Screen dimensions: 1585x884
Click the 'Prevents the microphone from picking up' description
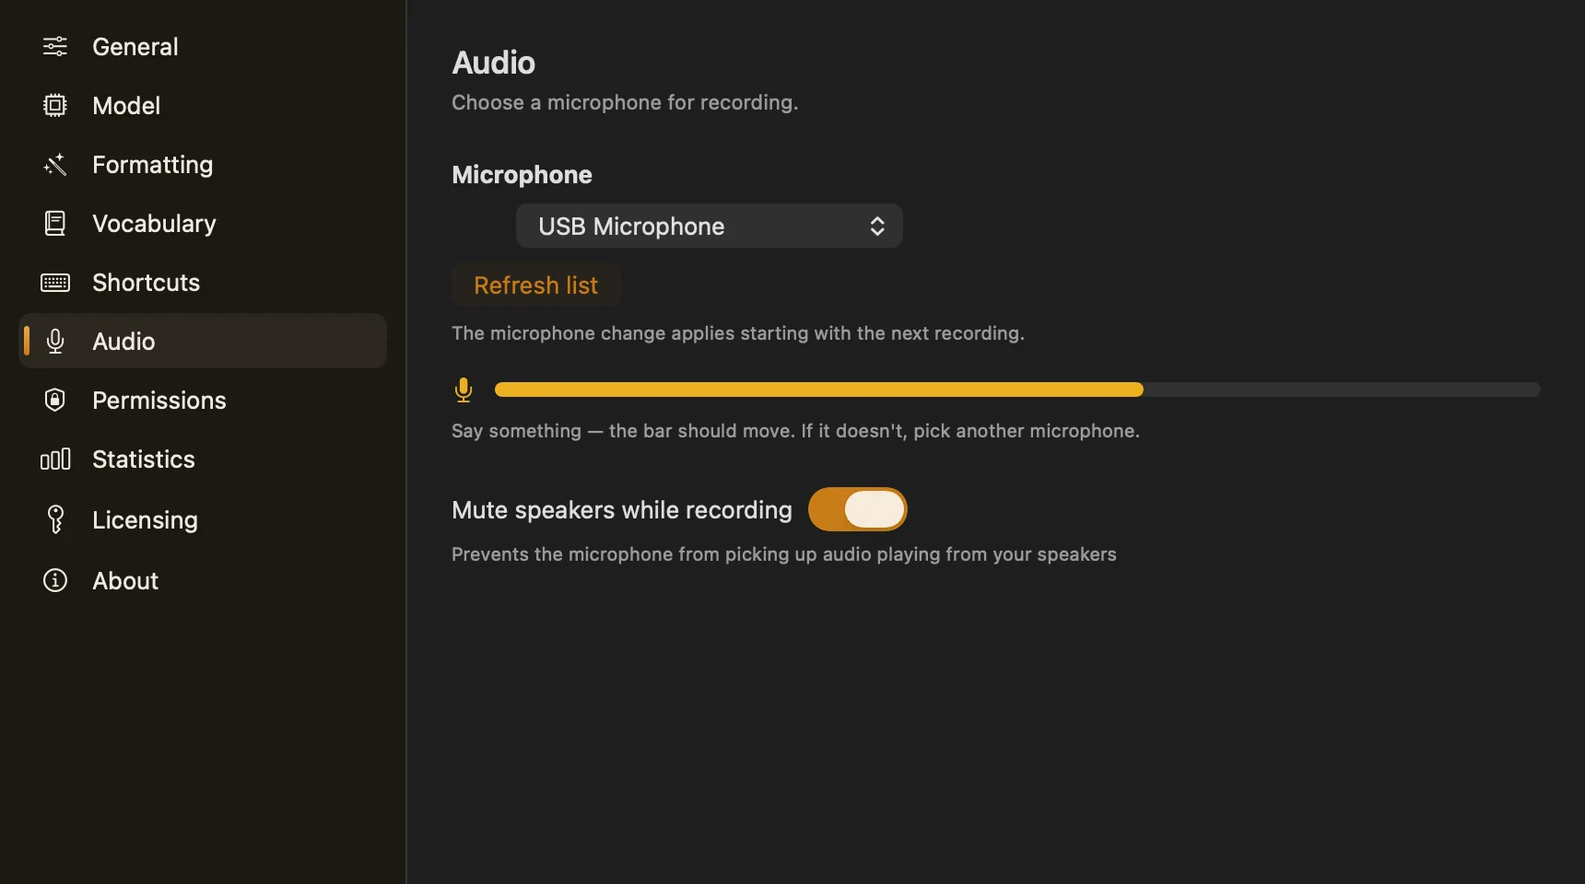coord(784,554)
